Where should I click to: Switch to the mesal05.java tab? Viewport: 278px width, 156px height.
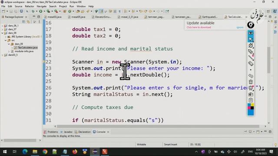pos(76,17)
